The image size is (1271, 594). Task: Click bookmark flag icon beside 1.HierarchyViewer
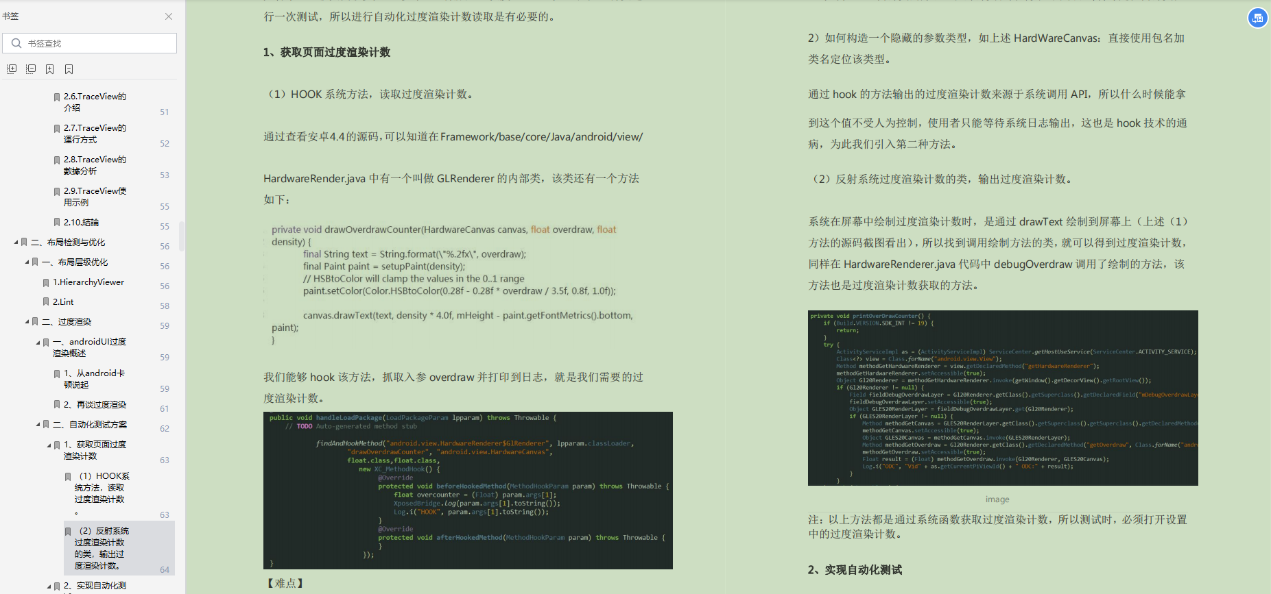[45, 282]
